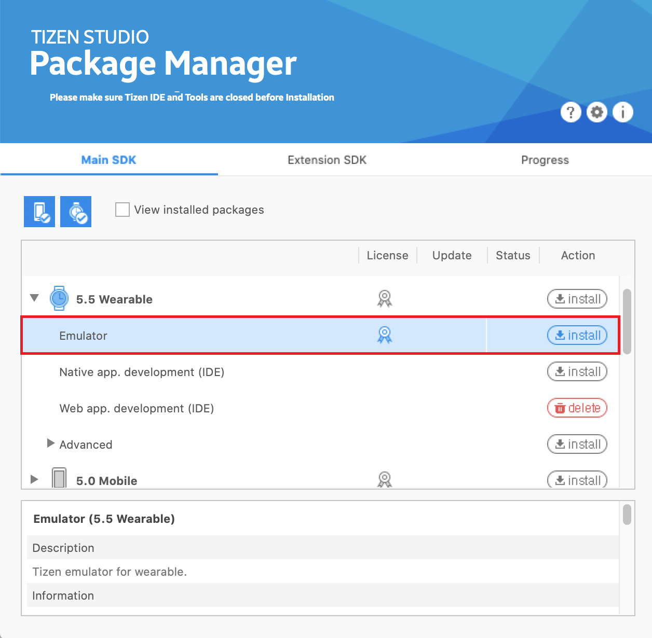Open settings via the gear icon
652x638 pixels.
[596, 112]
